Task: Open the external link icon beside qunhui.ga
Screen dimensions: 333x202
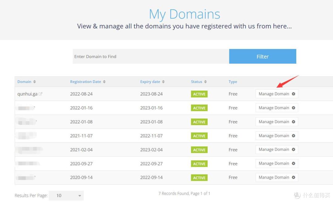Action: [40, 94]
